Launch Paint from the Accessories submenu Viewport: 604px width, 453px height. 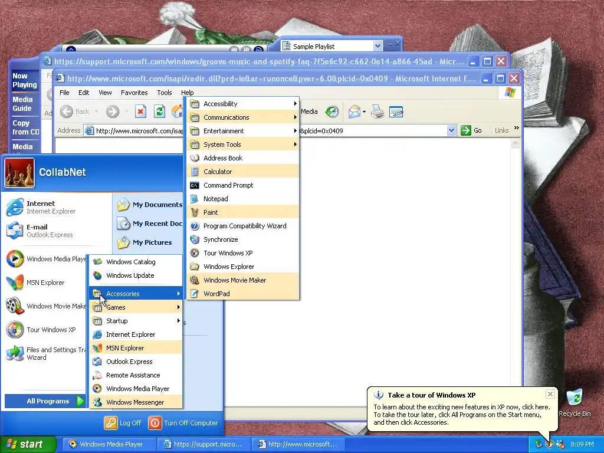click(242, 212)
